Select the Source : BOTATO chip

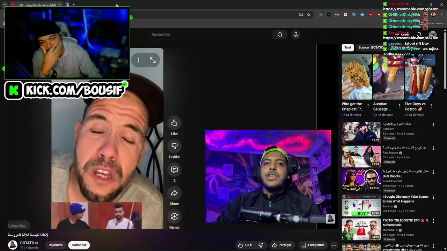(371, 47)
